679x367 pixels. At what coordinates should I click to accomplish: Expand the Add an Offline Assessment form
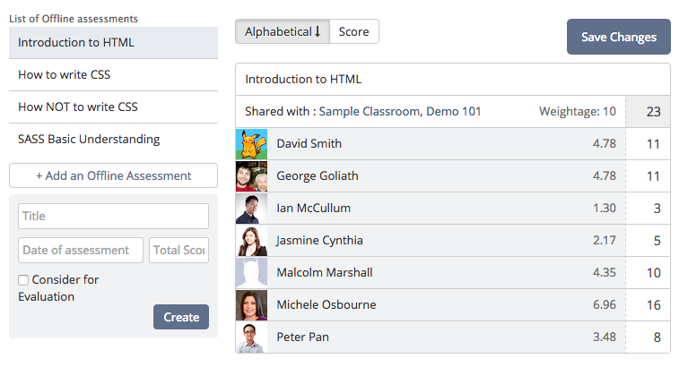[113, 175]
